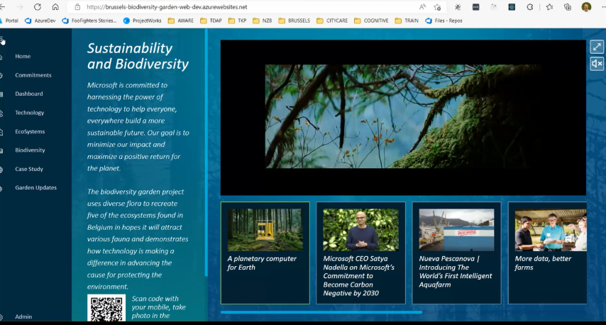
Task: Open the Favorites list toolbar icon
Action: click(549, 7)
